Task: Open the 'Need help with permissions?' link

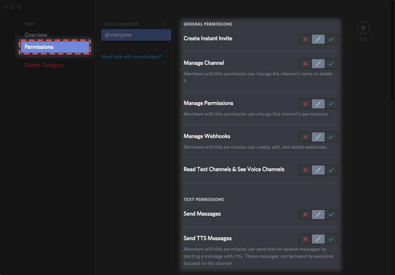Action: [x=131, y=57]
